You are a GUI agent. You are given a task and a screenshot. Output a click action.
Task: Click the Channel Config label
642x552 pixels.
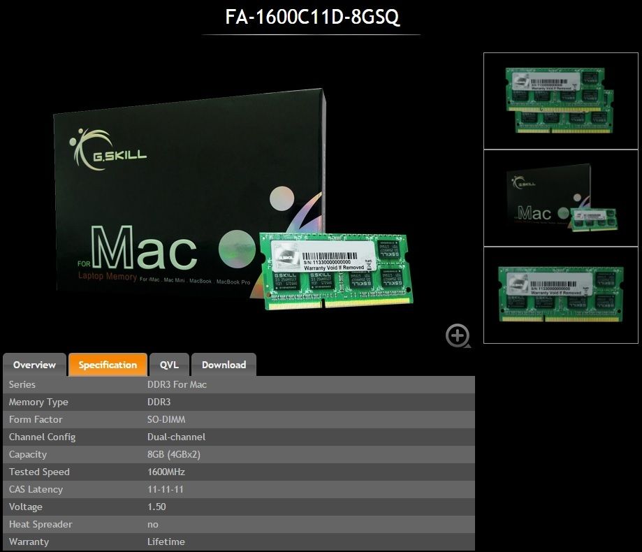(42, 437)
